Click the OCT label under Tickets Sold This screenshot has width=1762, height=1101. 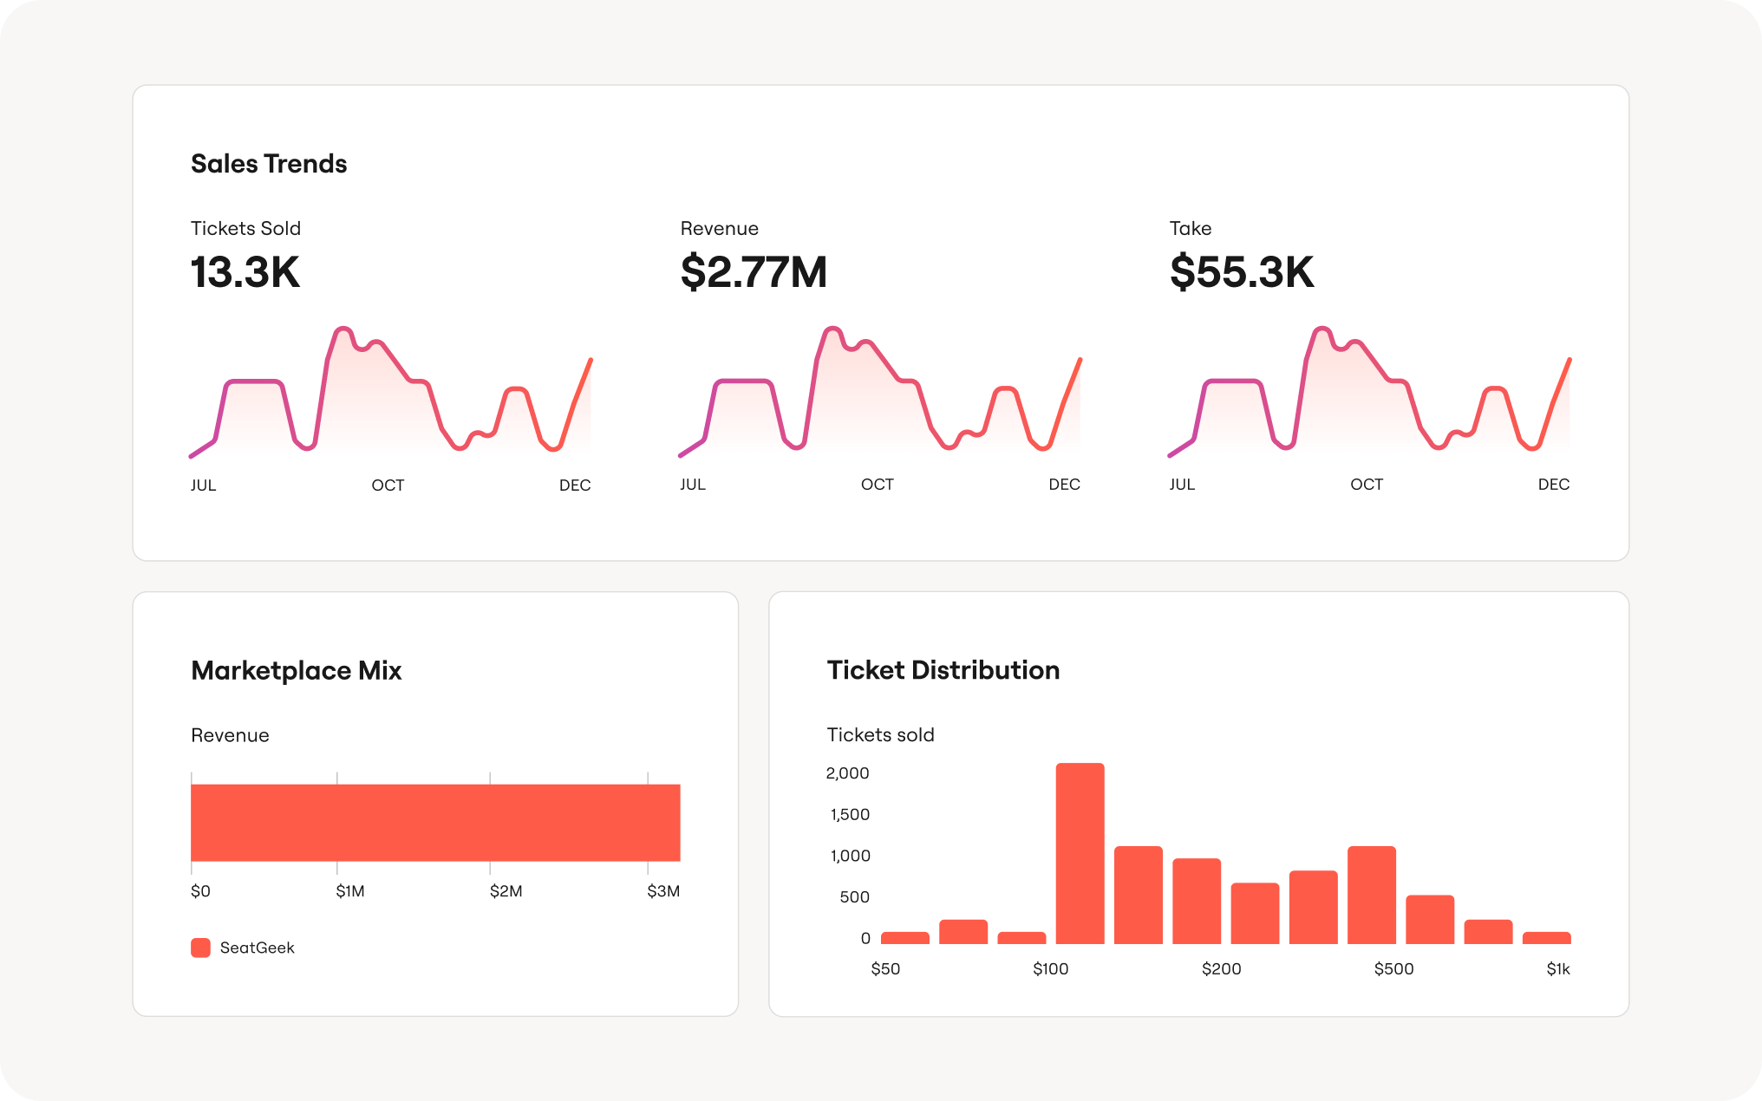[388, 485]
